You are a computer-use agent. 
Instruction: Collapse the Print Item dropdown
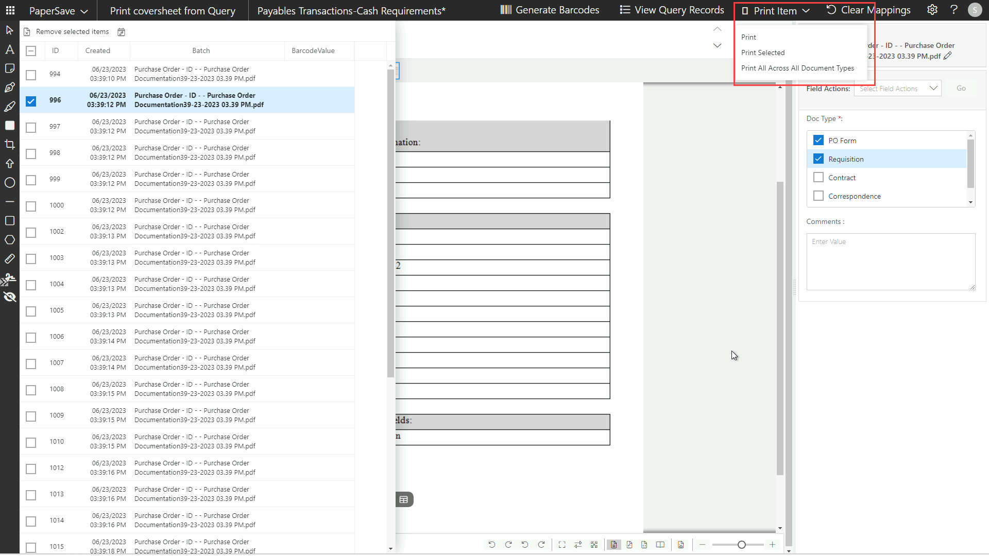coord(776,11)
